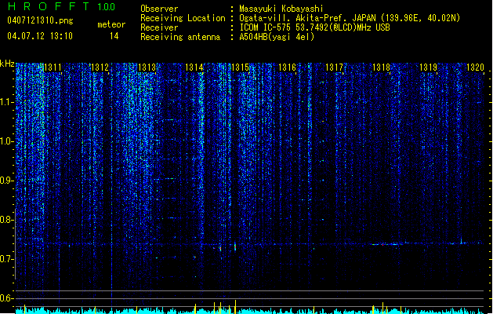This screenshot has height=314, width=493.
Task: Click the A504HB(yagi 4el) antenna text
Action: tap(277, 37)
